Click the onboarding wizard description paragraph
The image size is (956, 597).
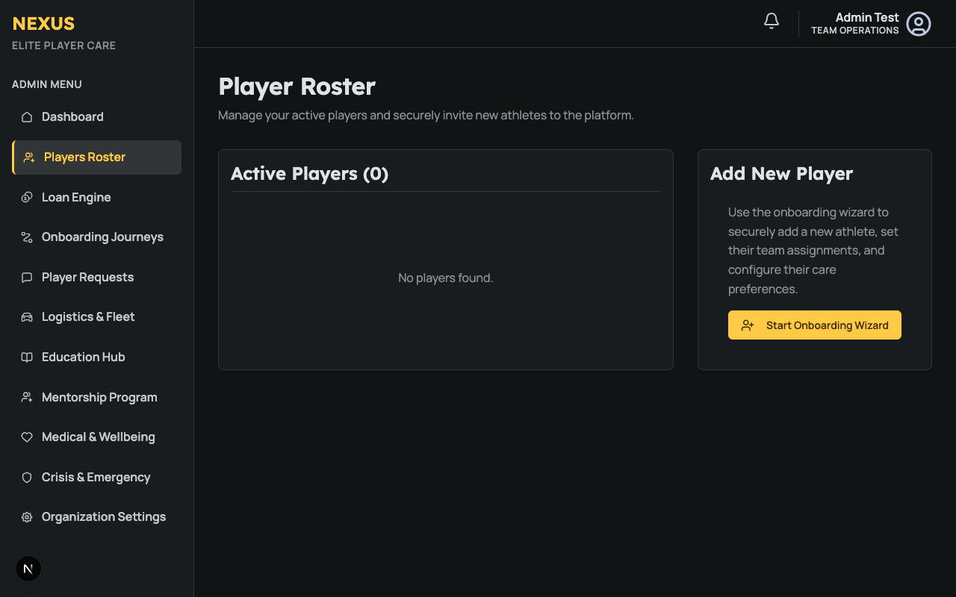tap(814, 251)
